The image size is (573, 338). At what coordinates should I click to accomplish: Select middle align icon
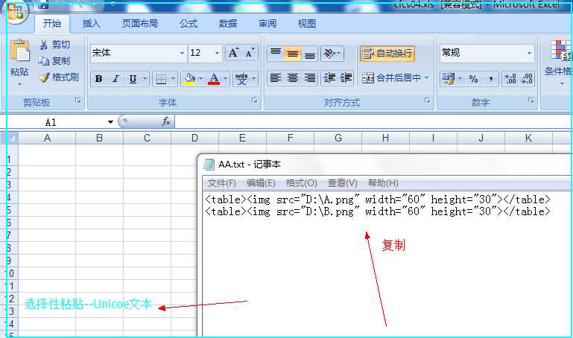tap(292, 54)
